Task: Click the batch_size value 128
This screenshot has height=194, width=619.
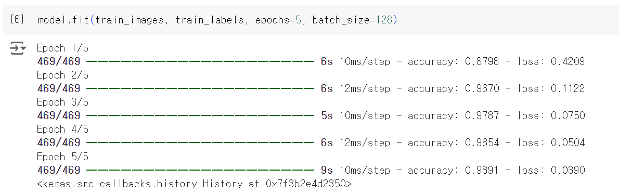Action: click(x=384, y=20)
